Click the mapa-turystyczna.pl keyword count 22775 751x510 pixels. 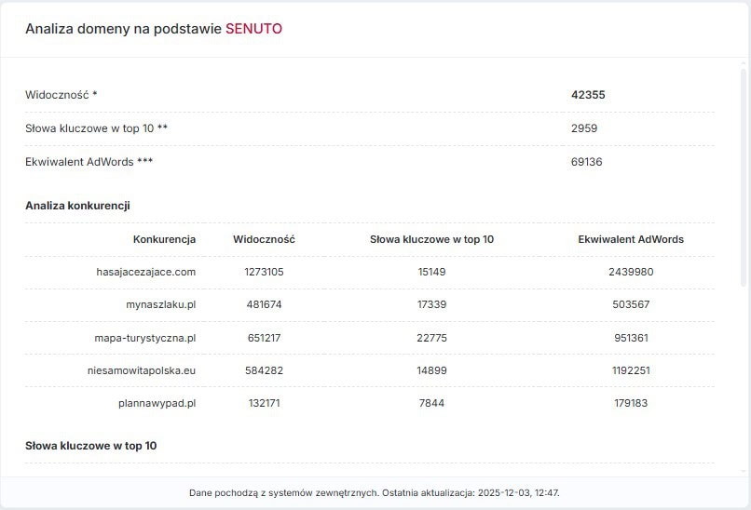click(x=431, y=338)
